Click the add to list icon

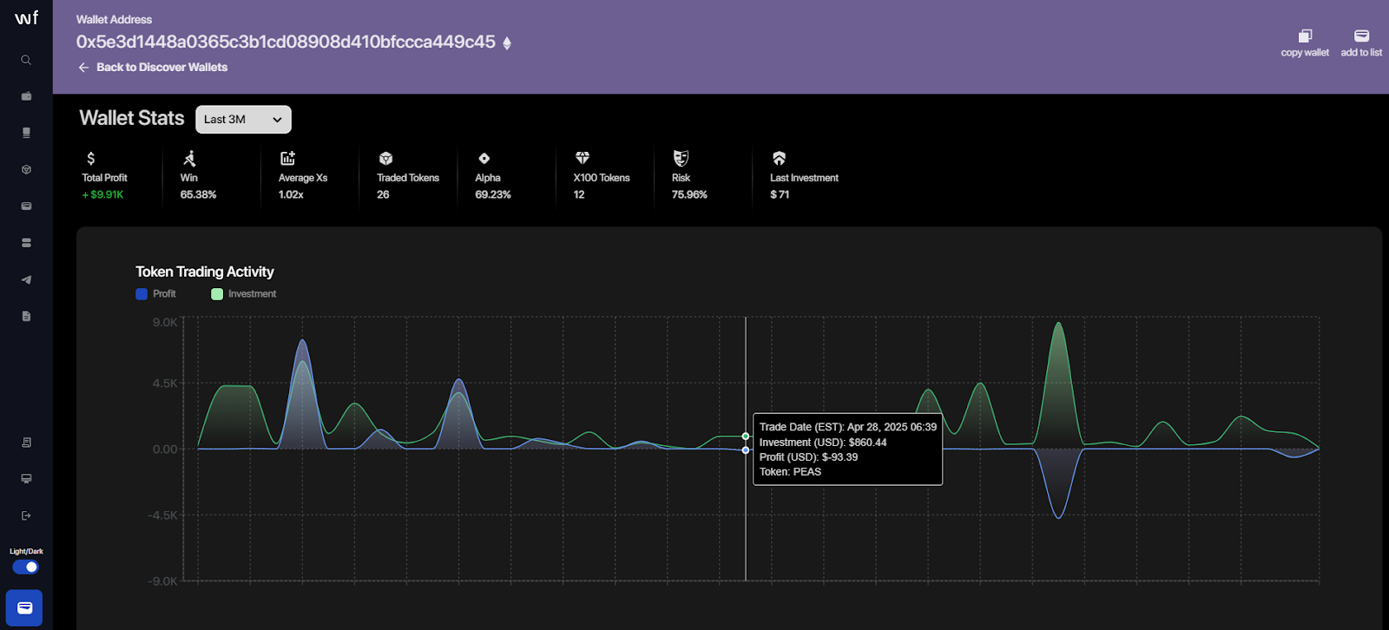(x=1361, y=36)
